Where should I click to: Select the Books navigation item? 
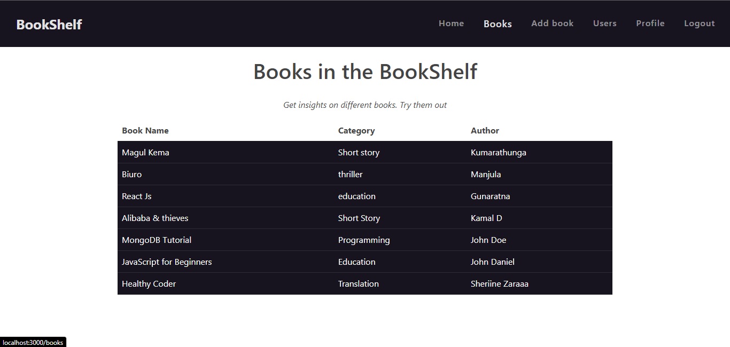point(498,23)
